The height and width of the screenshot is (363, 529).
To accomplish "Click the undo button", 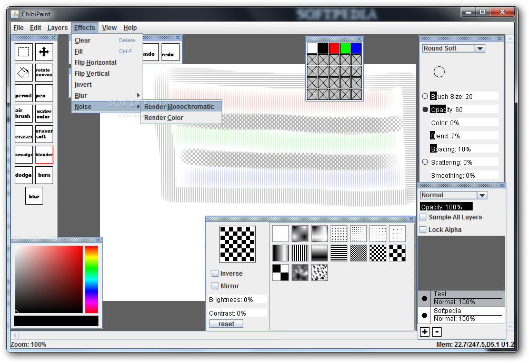I will click(151, 52).
